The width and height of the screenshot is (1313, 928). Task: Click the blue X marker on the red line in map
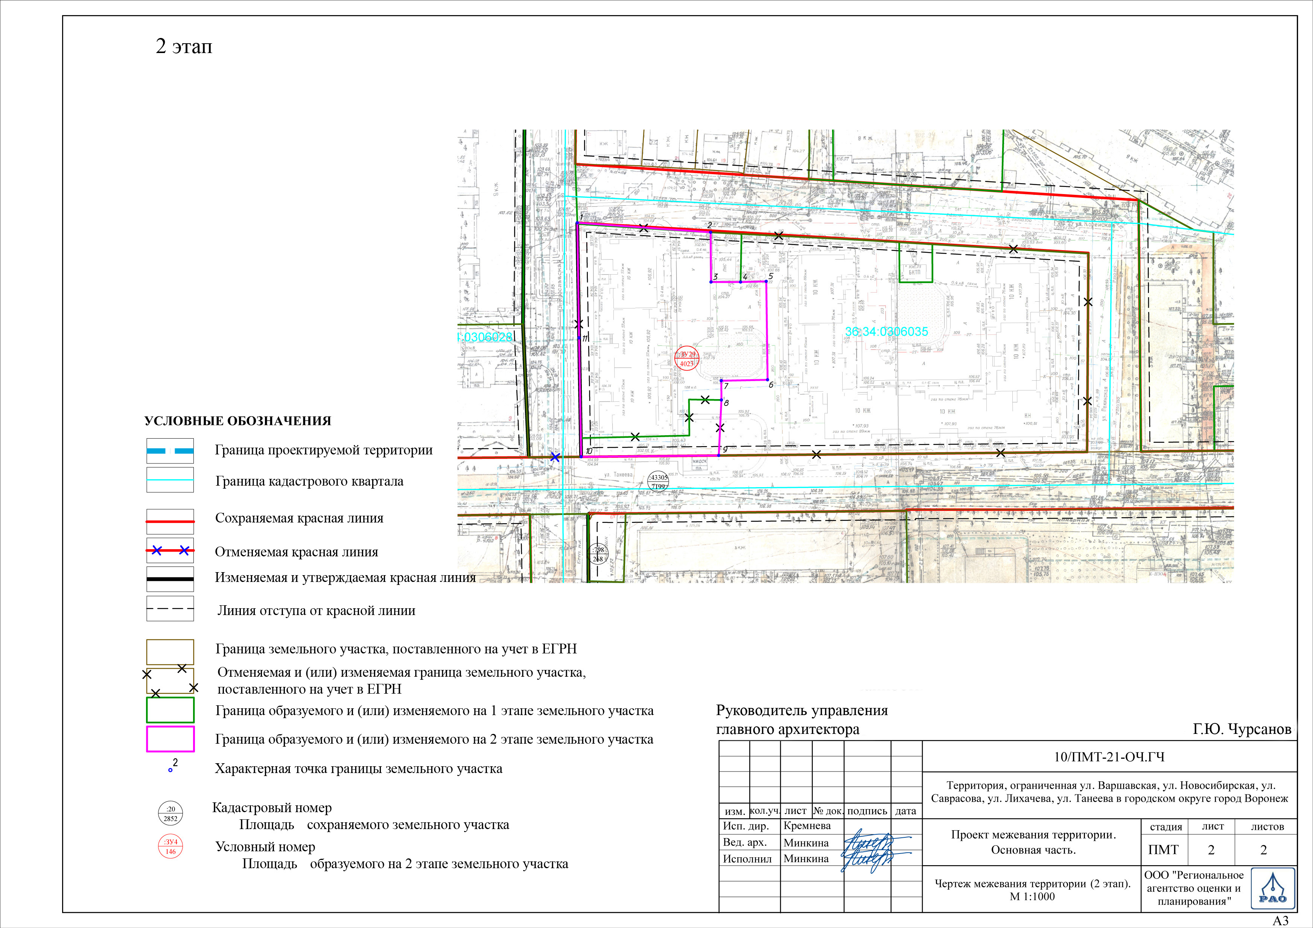(x=555, y=457)
